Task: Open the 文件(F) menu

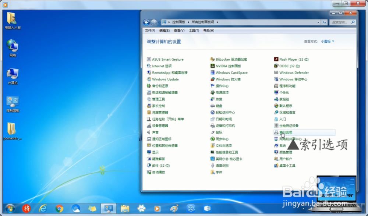Action: tap(150, 31)
